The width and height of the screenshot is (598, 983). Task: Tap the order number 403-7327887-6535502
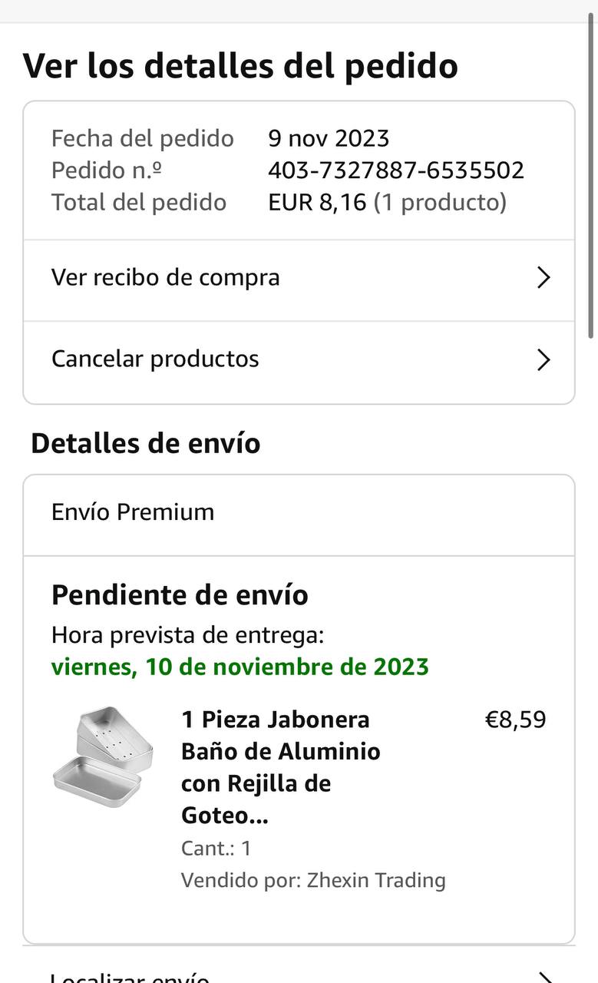click(396, 170)
